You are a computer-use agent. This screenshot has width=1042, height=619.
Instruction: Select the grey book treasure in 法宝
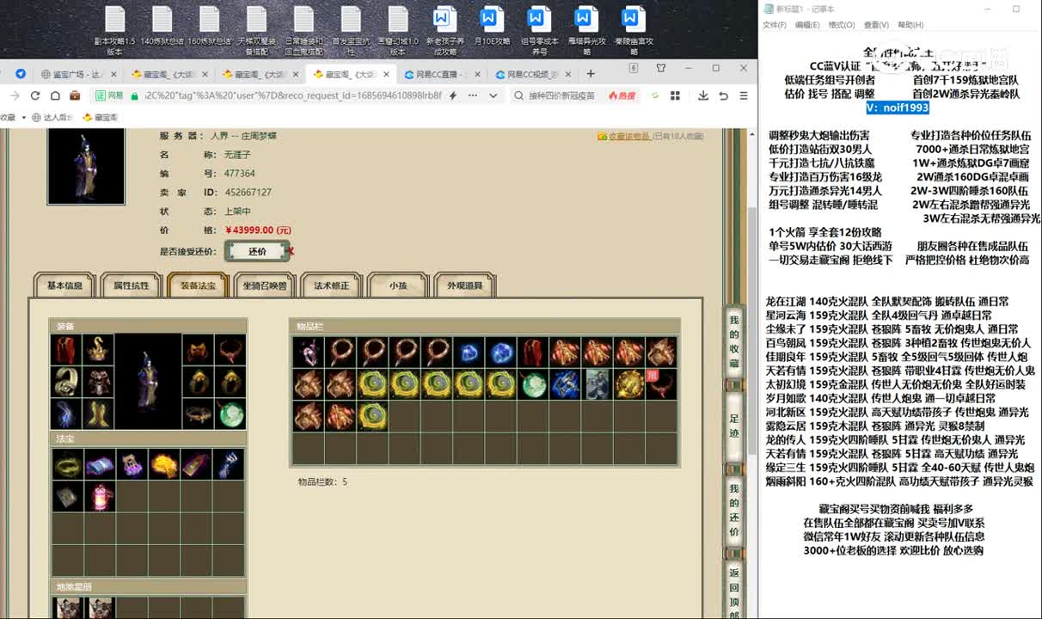67,497
